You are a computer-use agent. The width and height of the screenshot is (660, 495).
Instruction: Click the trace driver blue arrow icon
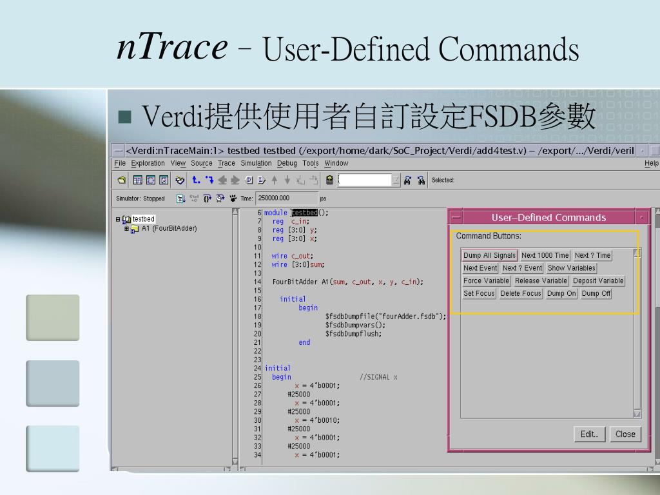pyautogui.click(x=196, y=180)
